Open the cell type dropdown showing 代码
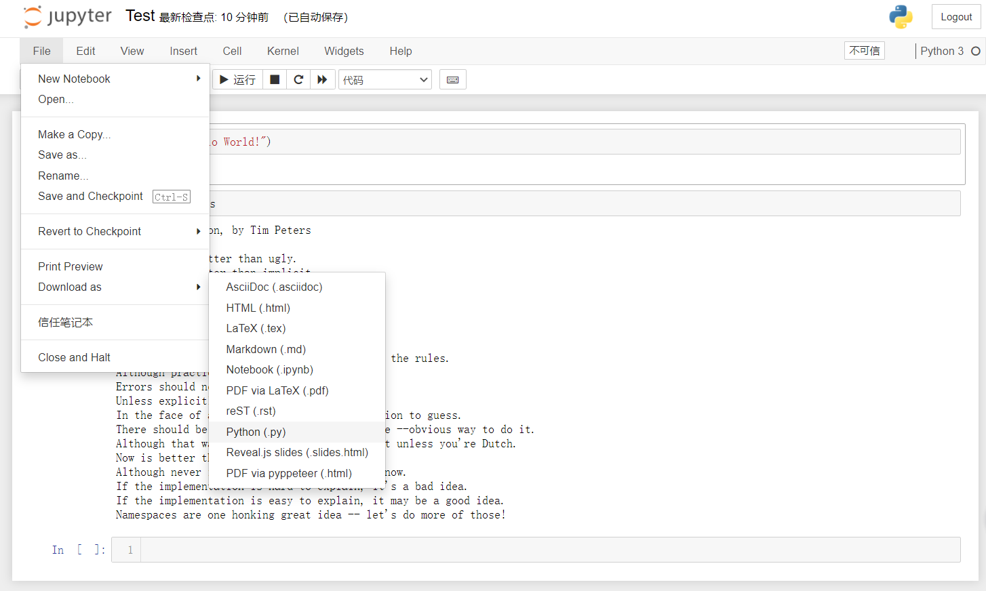Image resolution: width=986 pixels, height=591 pixels. 384,79
